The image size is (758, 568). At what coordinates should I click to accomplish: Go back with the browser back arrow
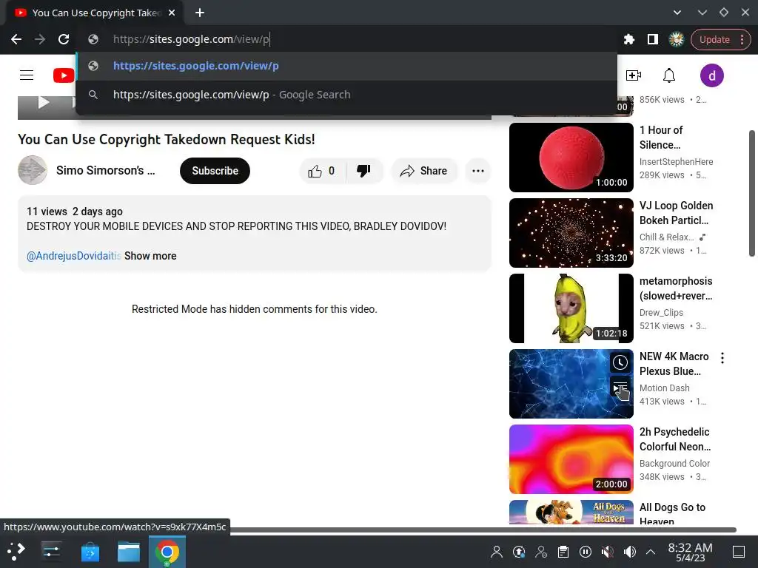point(16,39)
